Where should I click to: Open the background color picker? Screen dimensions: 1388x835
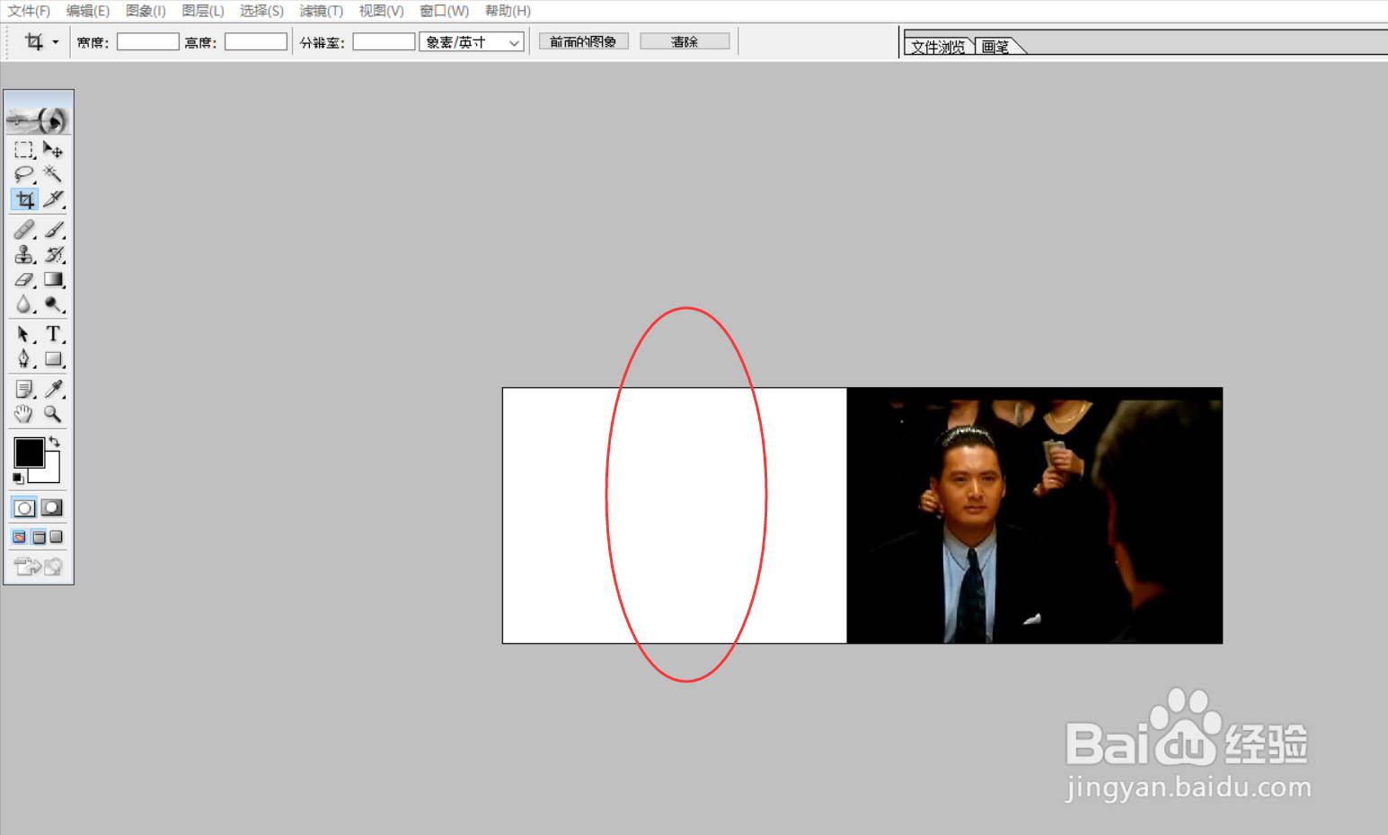[51, 474]
